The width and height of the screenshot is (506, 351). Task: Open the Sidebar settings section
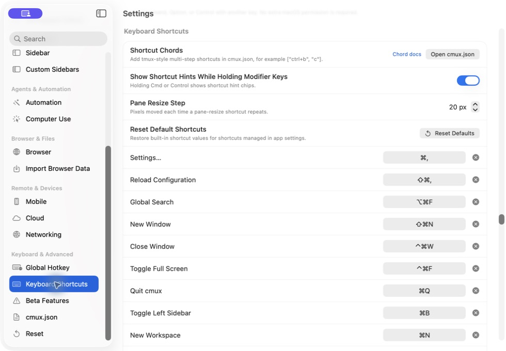[54, 53]
